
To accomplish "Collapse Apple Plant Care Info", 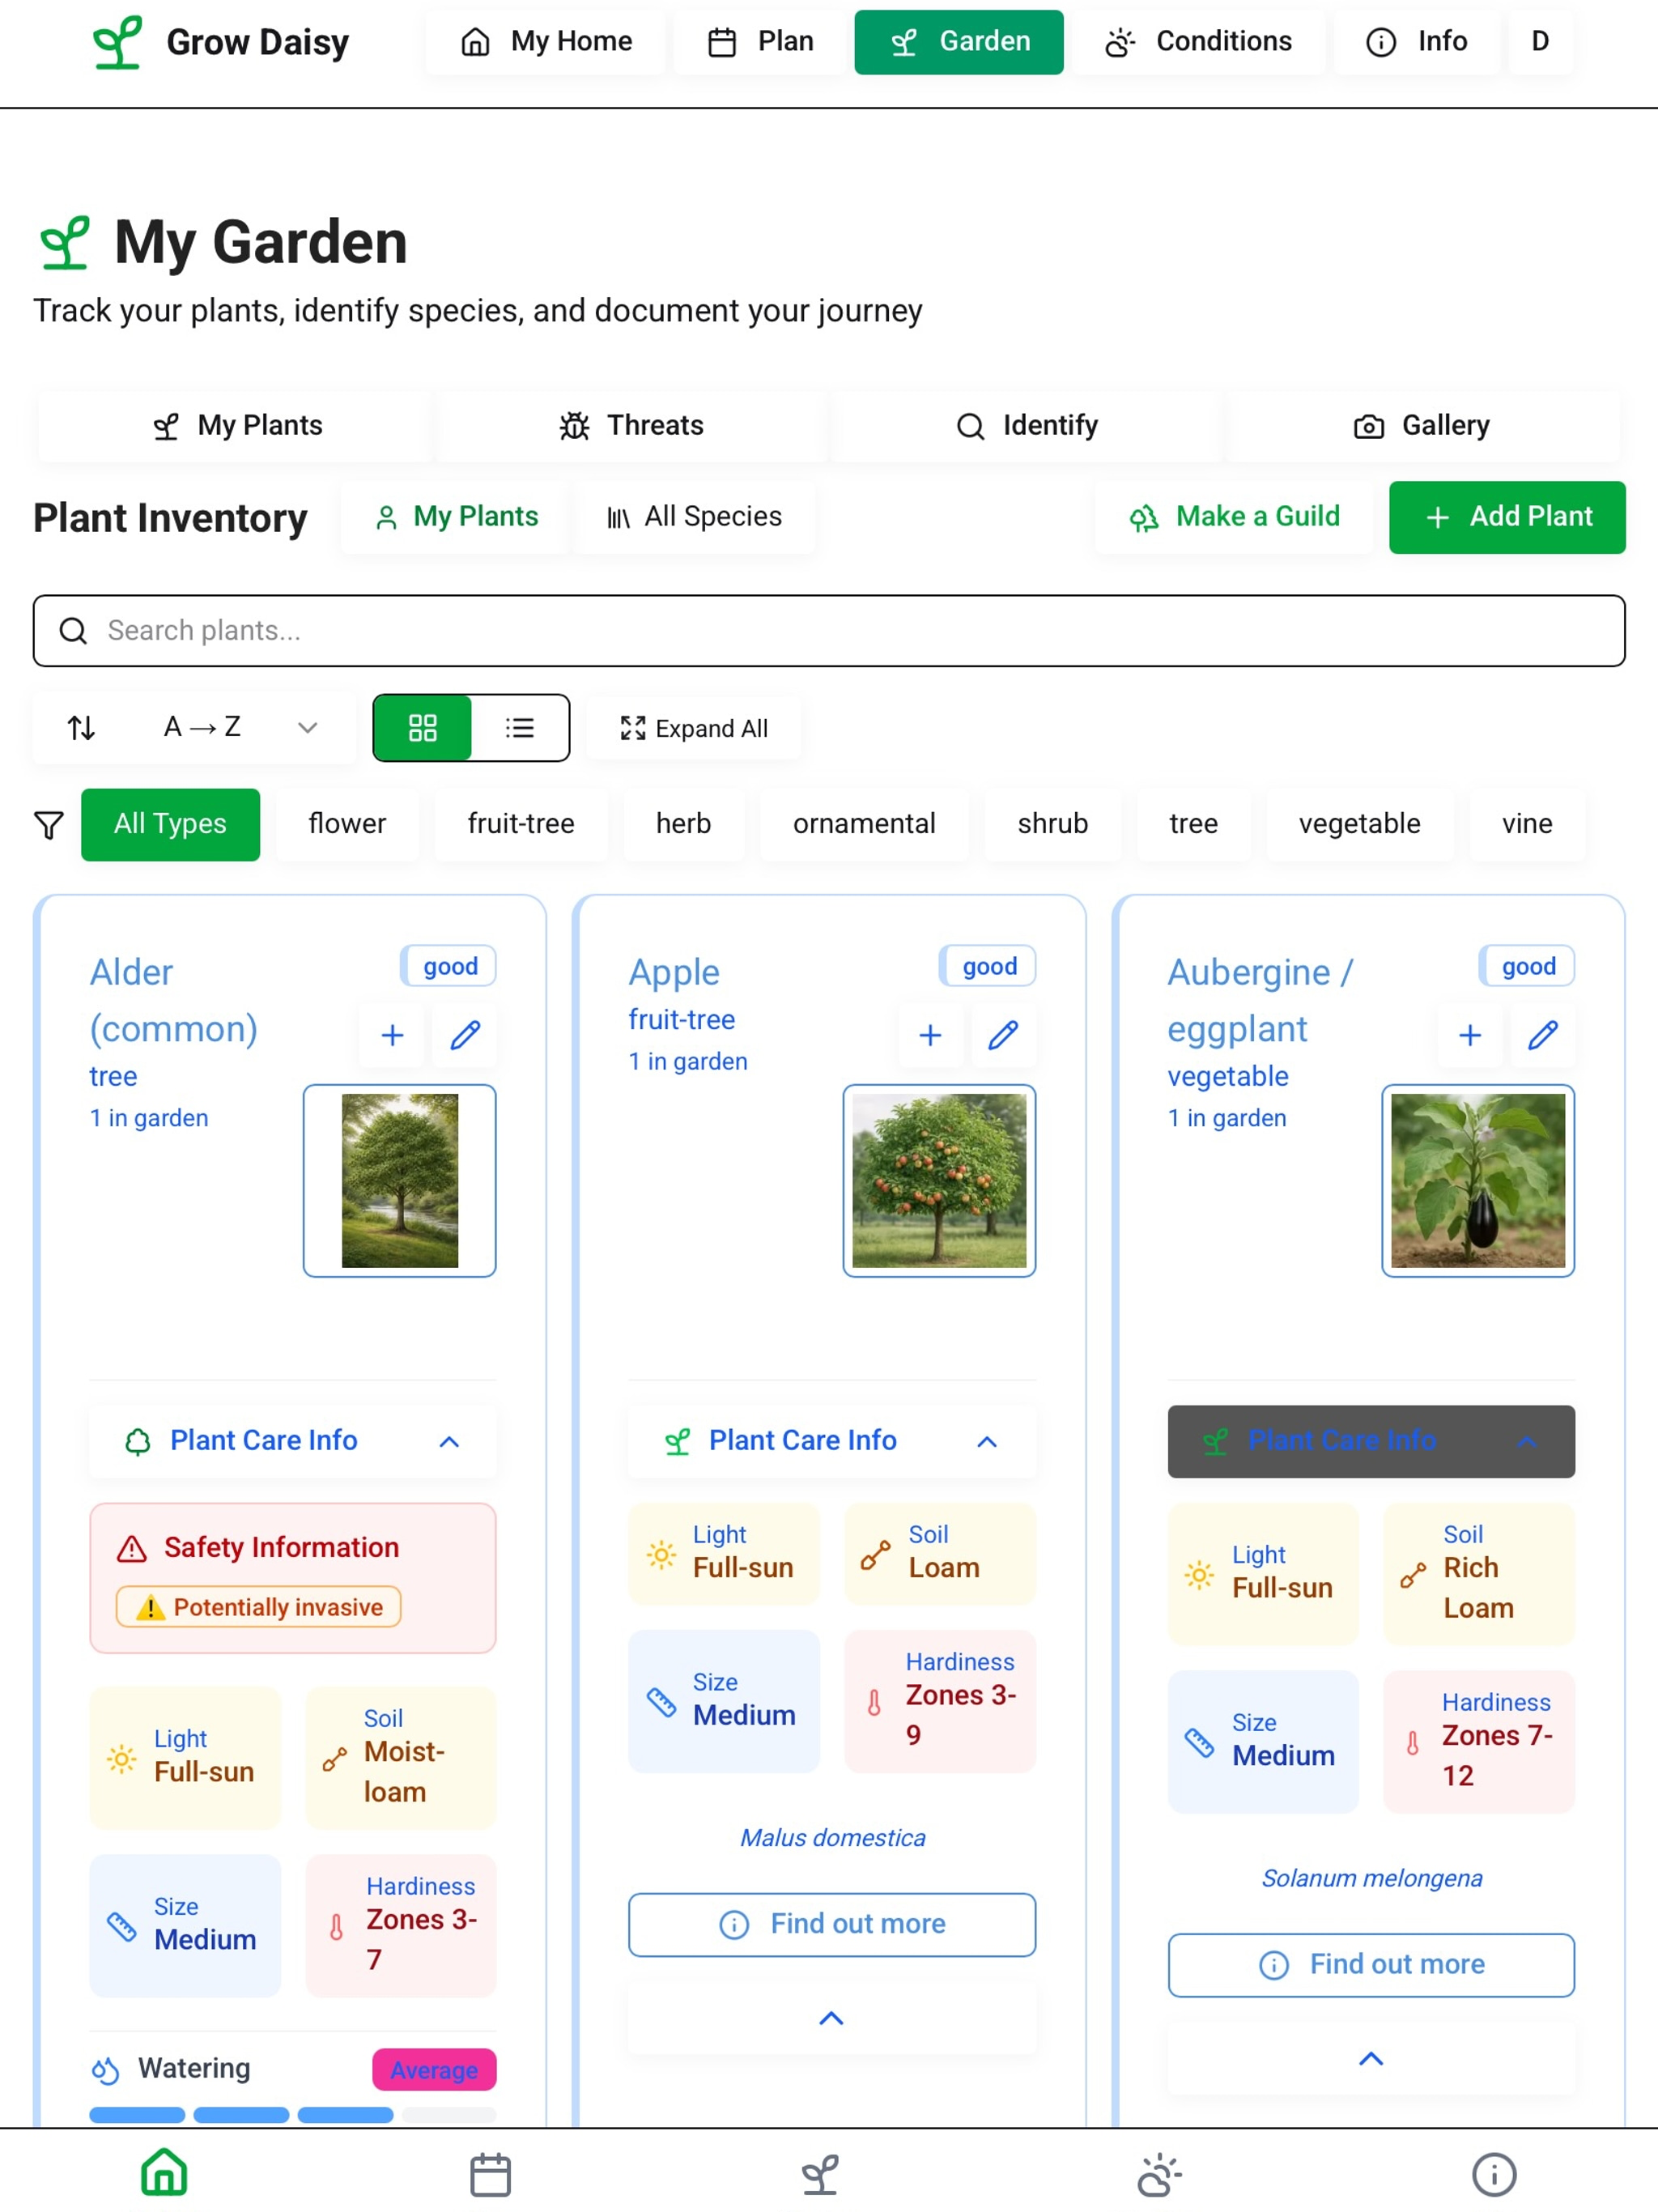I will [832, 1442].
